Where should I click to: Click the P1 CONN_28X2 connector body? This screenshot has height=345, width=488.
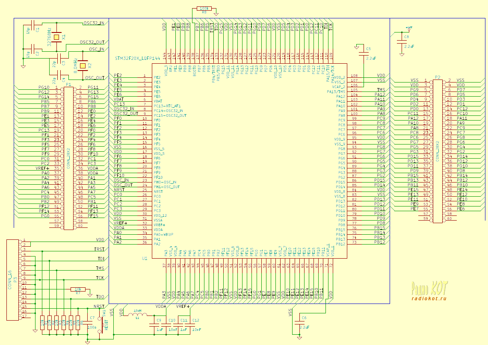(x=69, y=158)
